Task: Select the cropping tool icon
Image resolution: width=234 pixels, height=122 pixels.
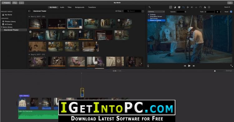Action: [183, 7]
